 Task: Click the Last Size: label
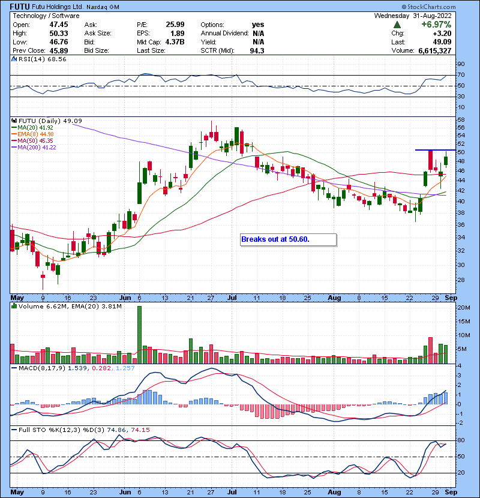151,50
